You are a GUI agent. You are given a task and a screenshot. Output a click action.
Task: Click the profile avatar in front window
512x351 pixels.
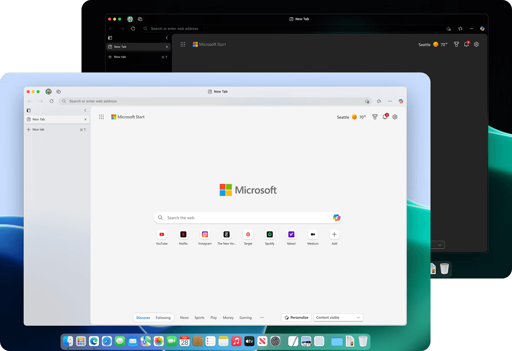[x=49, y=92]
